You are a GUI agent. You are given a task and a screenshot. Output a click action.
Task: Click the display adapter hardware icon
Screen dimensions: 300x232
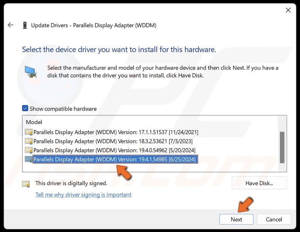tap(31, 72)
